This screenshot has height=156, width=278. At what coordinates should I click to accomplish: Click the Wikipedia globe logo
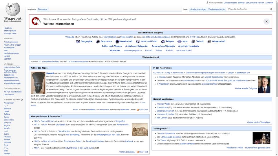tap(13, 9)
